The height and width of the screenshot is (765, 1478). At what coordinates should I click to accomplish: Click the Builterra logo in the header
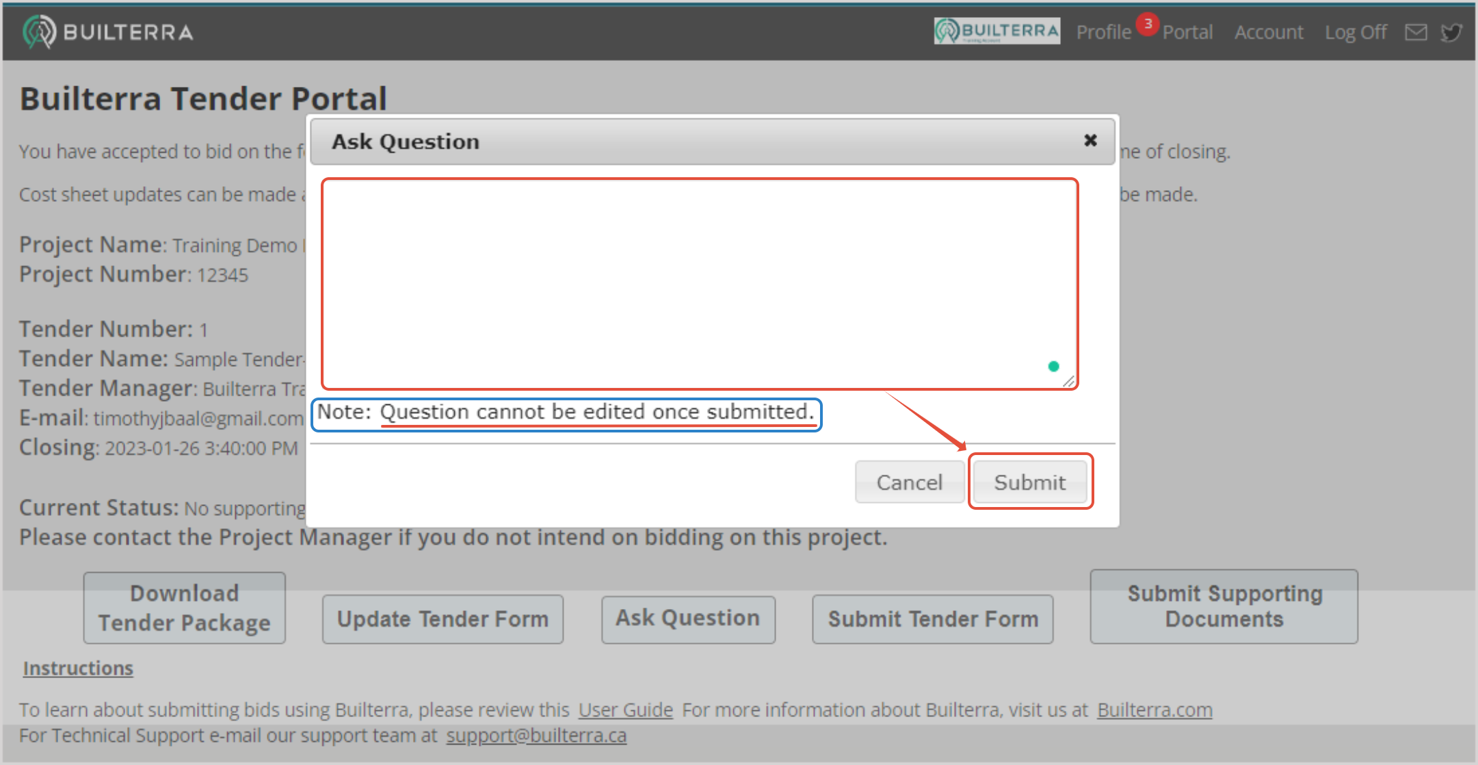[107, 31]
